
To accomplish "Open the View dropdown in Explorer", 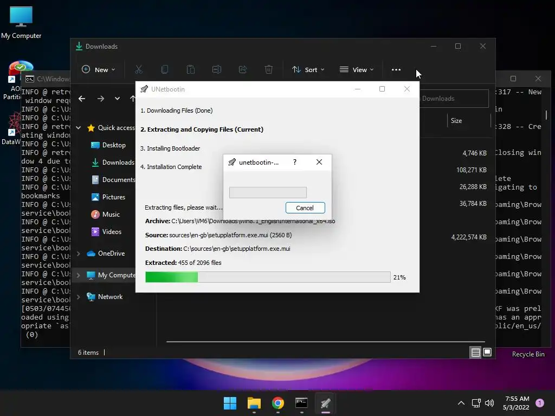I will pyautogui.click(x=357, y=70).
